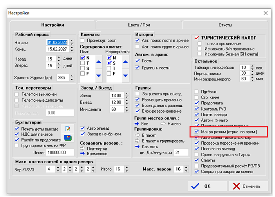This screenshot has width=275, height=197.
Task: Increase the Назад days stepper
Action: (71, 57)
